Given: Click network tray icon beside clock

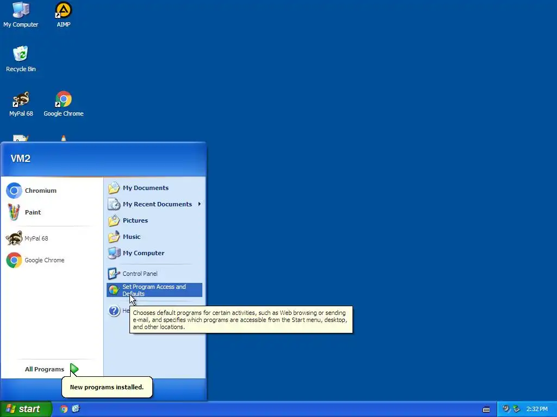Looking at the screenshot, I should coord(517,409).
